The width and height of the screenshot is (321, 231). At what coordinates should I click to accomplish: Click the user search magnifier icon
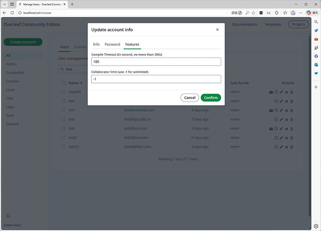coord(62,69)
